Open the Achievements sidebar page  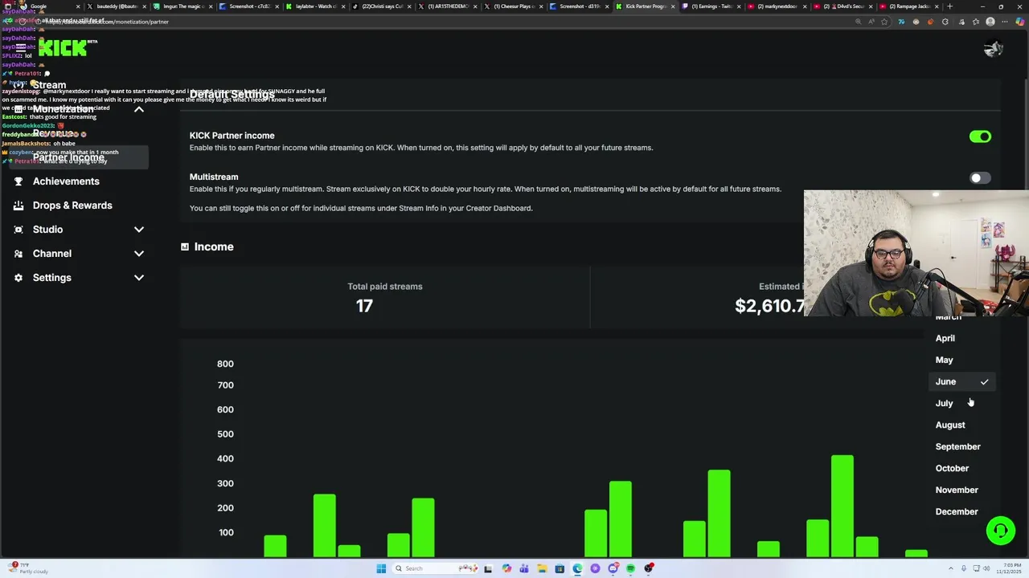coord(66,181)
